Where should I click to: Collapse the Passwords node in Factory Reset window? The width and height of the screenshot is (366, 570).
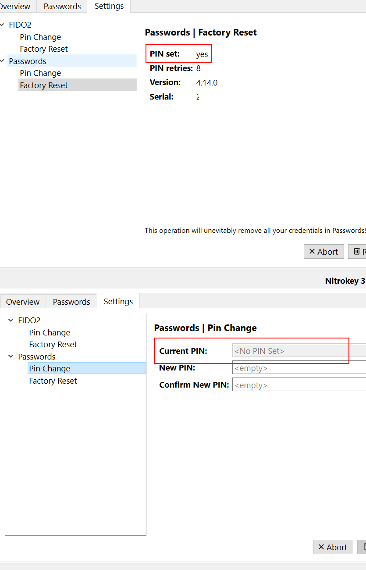(x=2, y=61)
